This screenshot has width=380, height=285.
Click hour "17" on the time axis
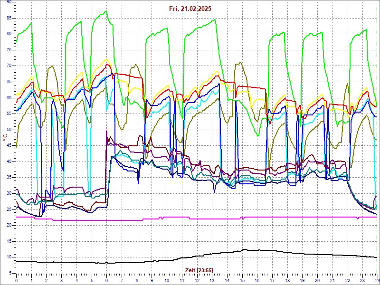pos(272,280)
